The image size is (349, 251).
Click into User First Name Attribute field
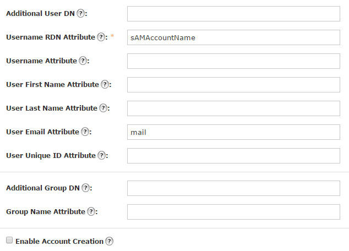[x=233, y=85]
